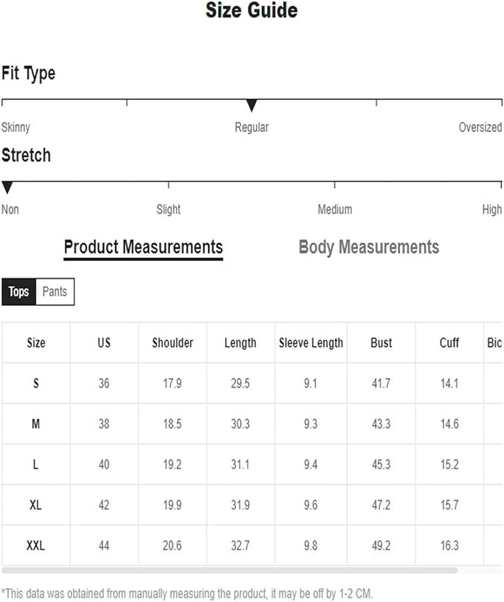This screenshot has width=504, height=602.
Task: Select the Tops toggle button
Action: 19,291
